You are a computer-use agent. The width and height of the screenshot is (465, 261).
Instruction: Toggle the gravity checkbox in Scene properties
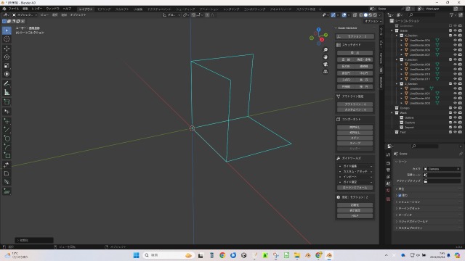click(x=400, y=196)
